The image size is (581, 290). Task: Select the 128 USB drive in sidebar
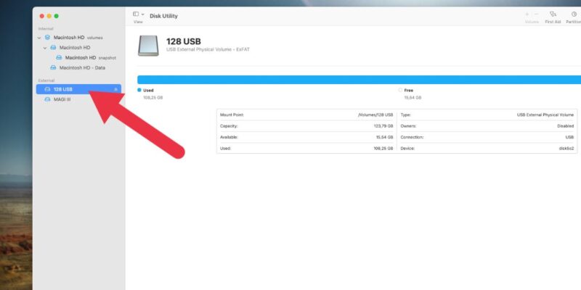click(x=78, y=89)
